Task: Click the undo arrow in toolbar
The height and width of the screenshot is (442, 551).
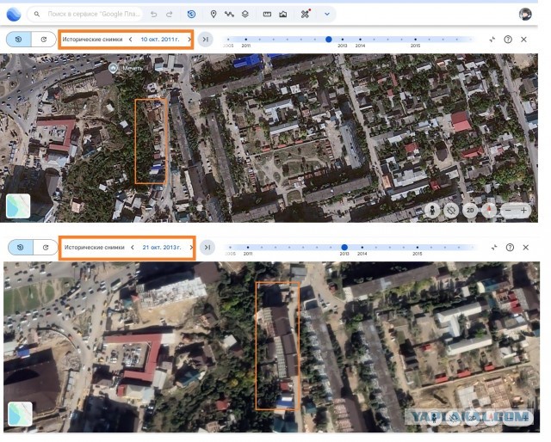Action: (153, 15)
